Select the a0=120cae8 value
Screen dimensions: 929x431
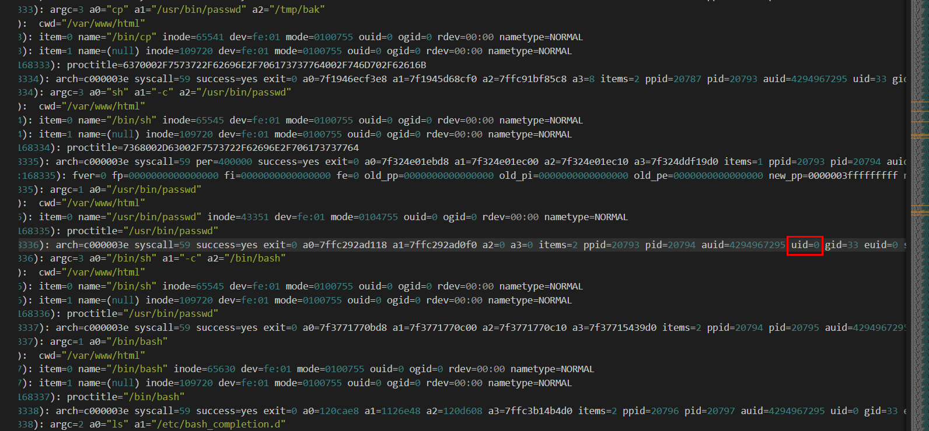[x=331, y=411]
